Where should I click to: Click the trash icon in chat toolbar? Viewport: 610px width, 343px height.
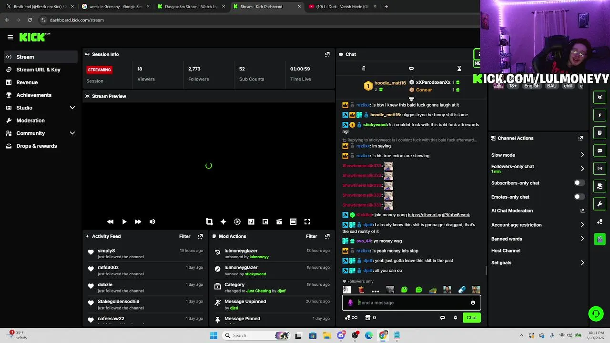coord(364,69)
